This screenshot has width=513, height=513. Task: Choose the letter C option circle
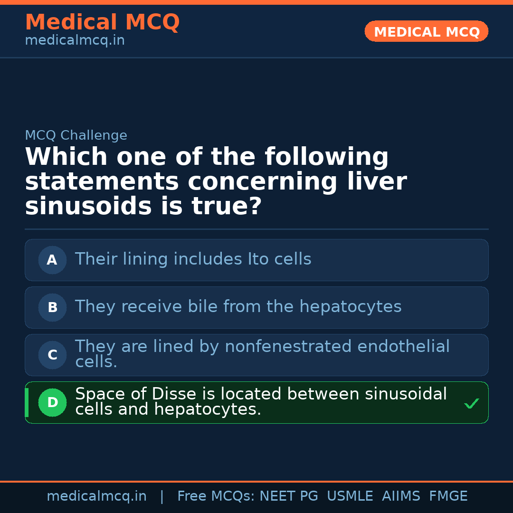[x=52, y=355]
